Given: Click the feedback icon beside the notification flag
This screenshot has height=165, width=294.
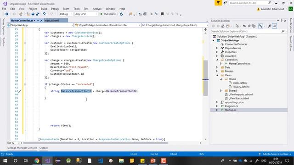Looking at the screenshot, I should (225, 3).
